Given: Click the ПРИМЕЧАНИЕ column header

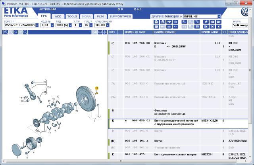Looking at the screenshot, I should (x=211, y=32).
